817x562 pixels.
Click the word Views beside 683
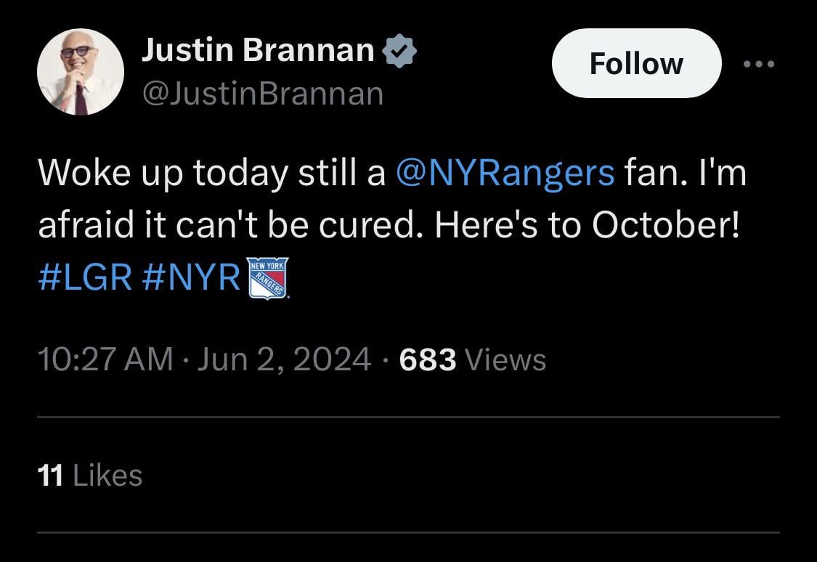[505, 359]
